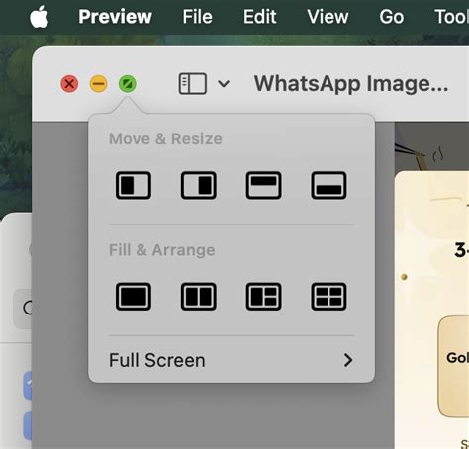Click the green full screen window button

[x=128, y=84]
